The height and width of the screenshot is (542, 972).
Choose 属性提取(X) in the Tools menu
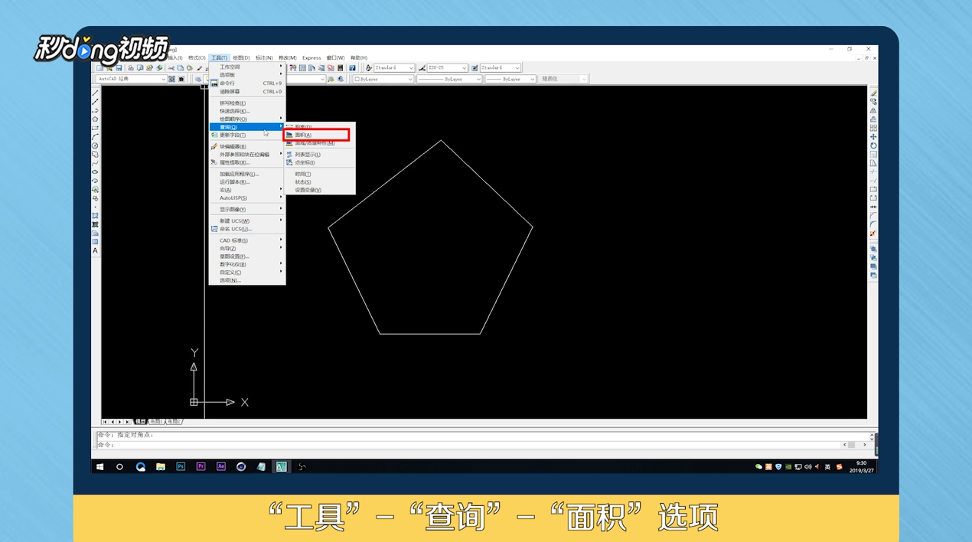click(x=246, y=162)
